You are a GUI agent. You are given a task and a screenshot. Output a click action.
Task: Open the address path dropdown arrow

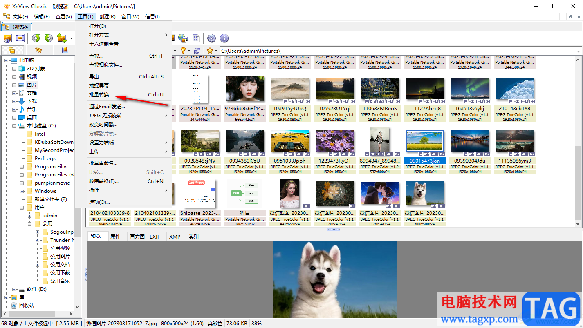[x=579, y=51]
